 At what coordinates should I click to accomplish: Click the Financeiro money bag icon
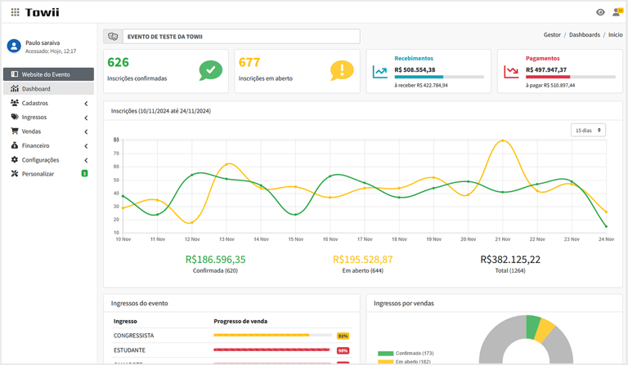coord(15,145)
